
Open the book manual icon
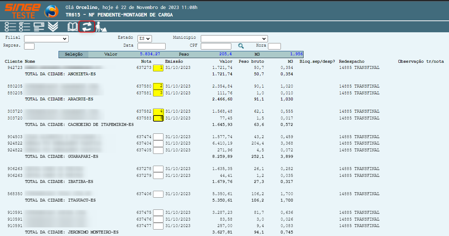[73, 27]
